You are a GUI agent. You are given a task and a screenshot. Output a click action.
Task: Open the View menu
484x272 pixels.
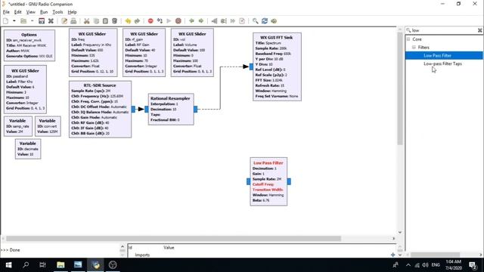(30, 12)
